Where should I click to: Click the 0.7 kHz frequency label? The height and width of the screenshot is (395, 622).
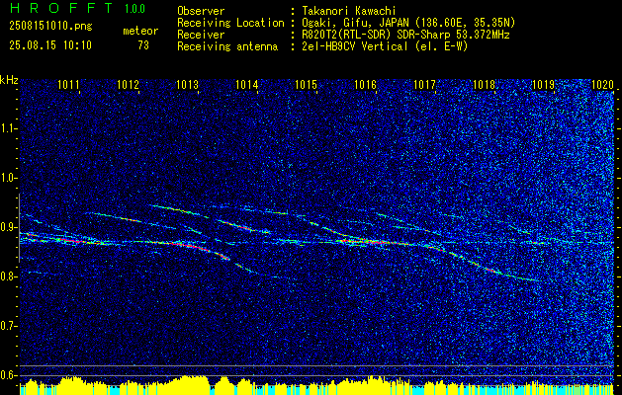pos(8,326)
